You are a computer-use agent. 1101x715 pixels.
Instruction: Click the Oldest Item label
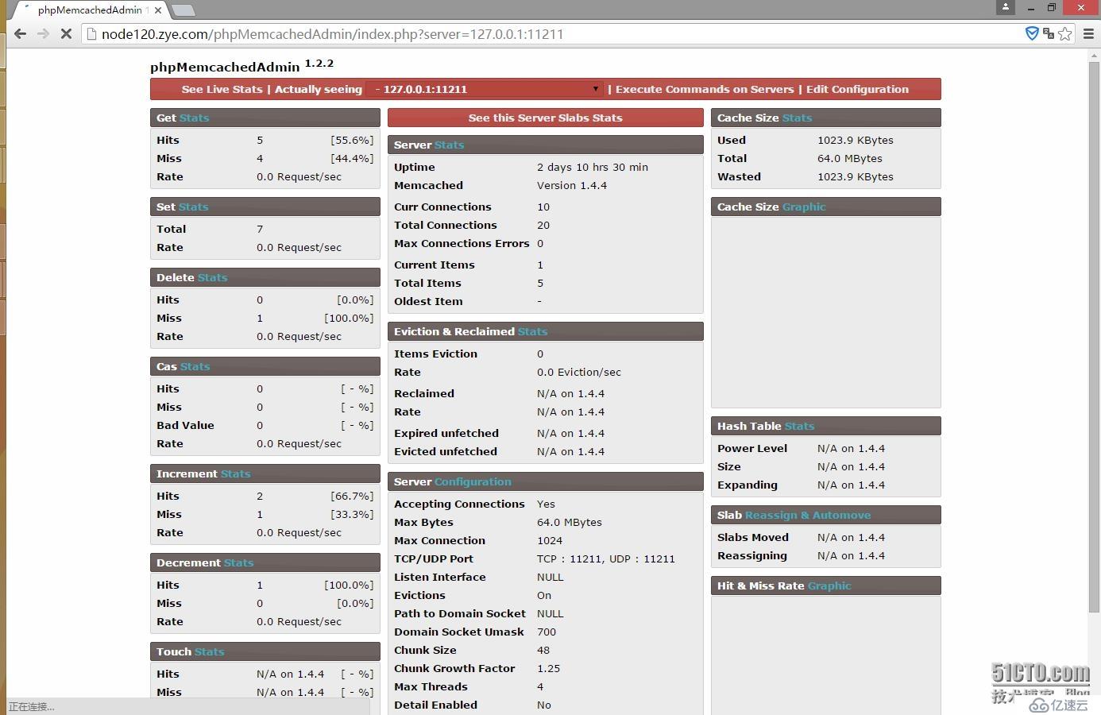coord(428,301)
